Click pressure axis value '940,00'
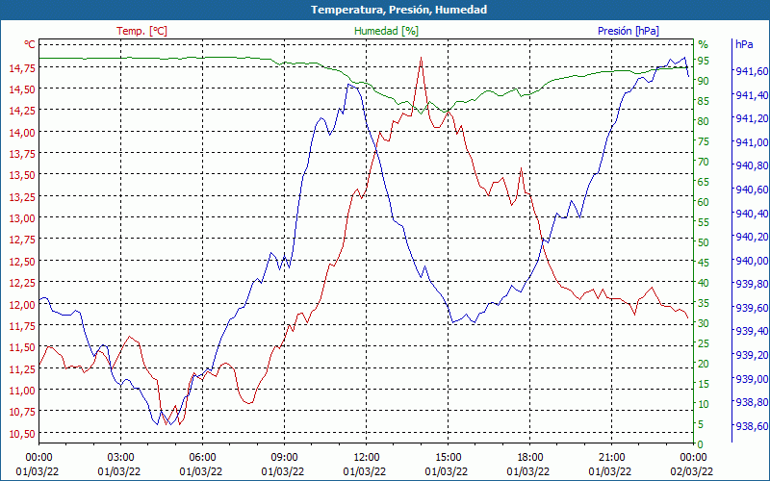Screen dimensions: 770x481 753,260
